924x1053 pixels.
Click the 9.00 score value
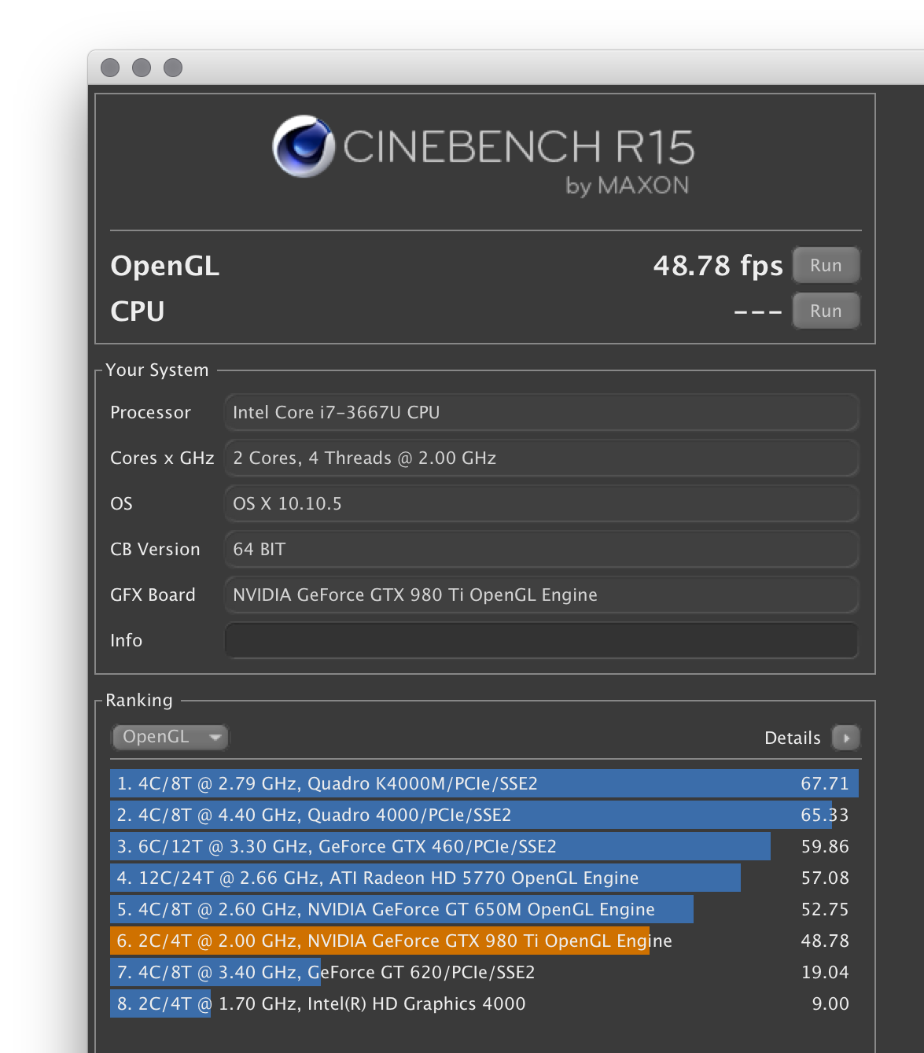[830, 1003]
